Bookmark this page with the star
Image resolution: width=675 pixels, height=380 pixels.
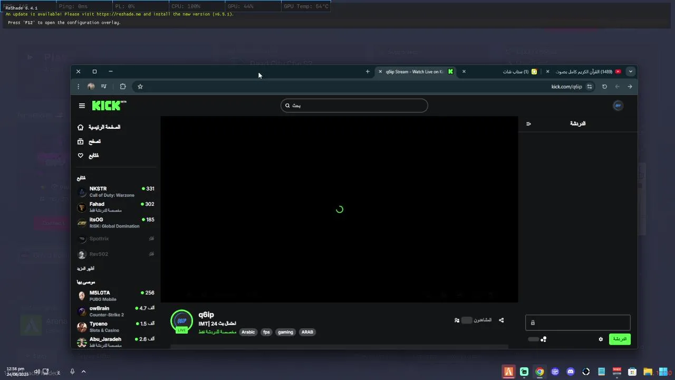pos(140,87)
